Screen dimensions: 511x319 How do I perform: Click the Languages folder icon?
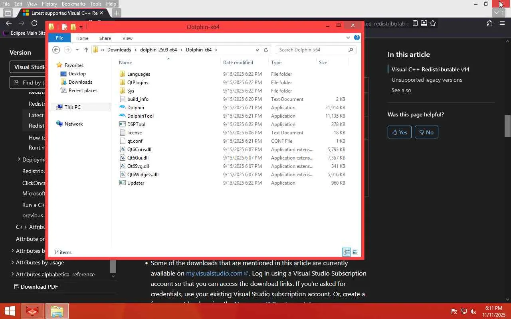[123, 74]
